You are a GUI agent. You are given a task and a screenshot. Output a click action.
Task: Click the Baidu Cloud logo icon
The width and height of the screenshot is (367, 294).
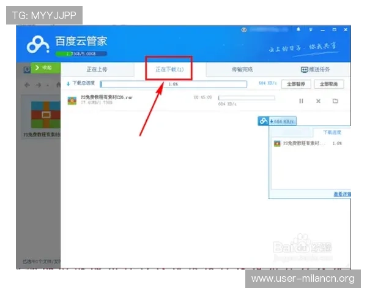38,44
